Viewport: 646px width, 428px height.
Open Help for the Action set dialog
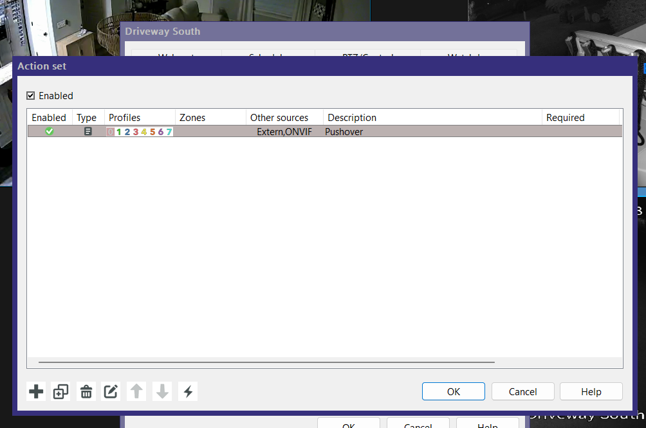coord(591,391)
